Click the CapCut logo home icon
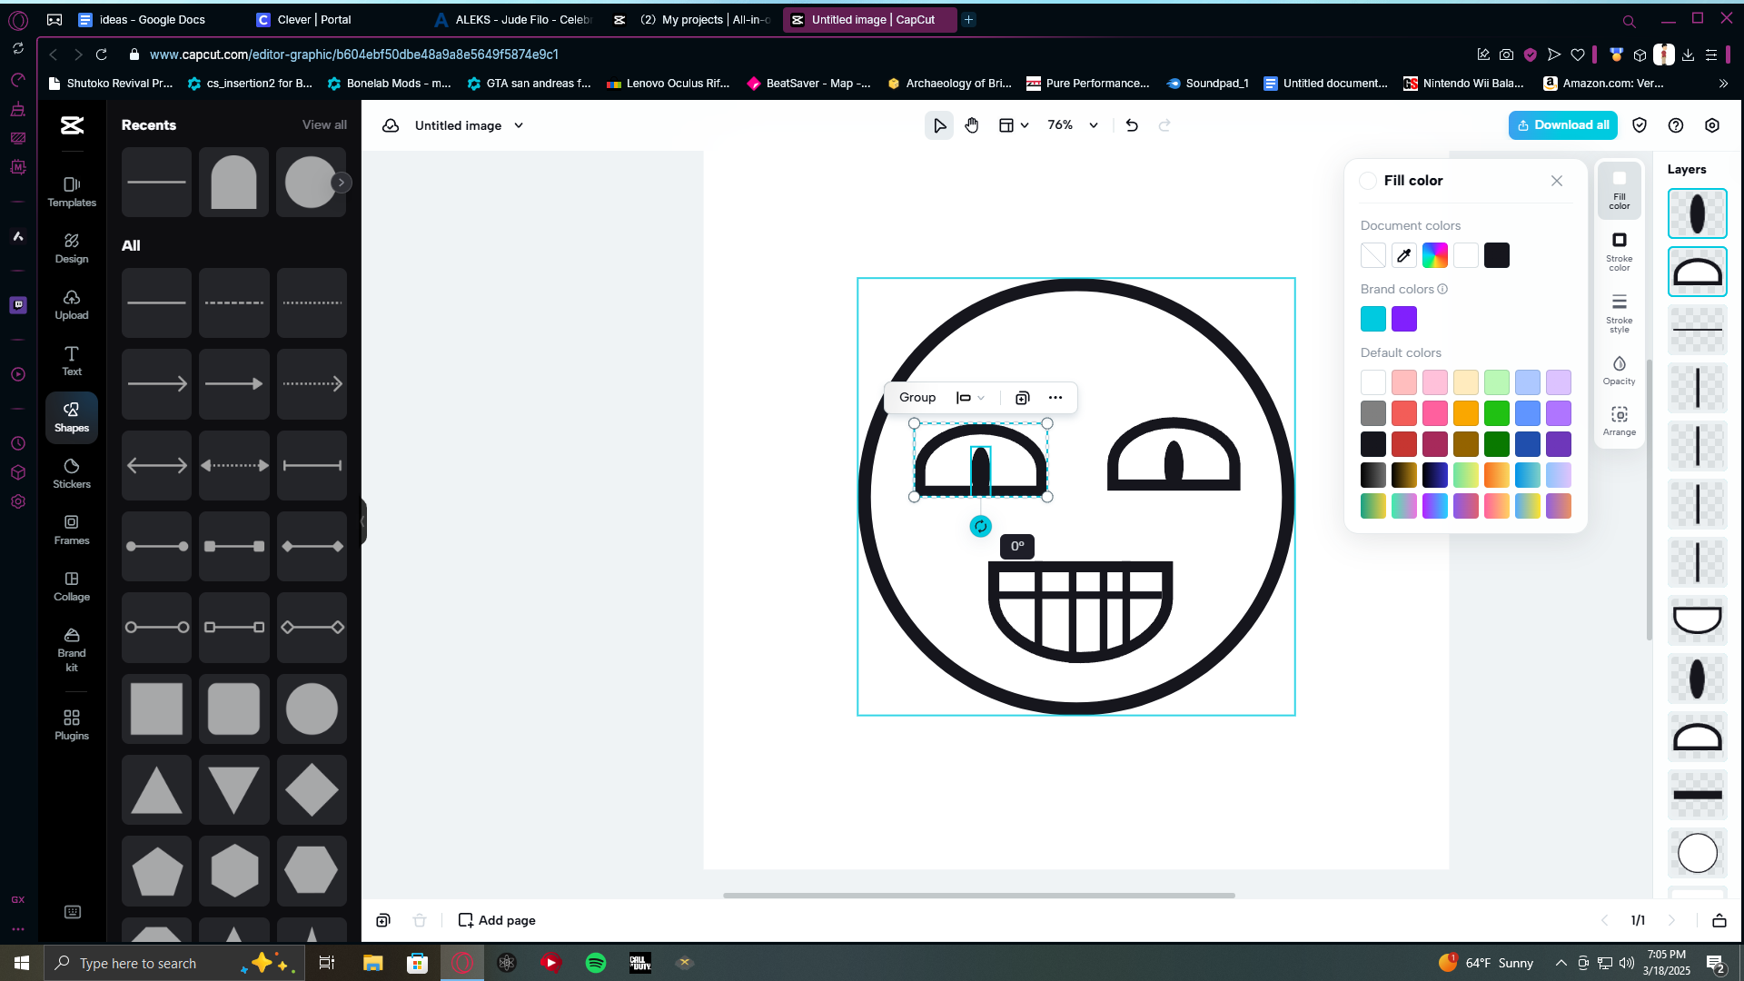 [72, 125]
